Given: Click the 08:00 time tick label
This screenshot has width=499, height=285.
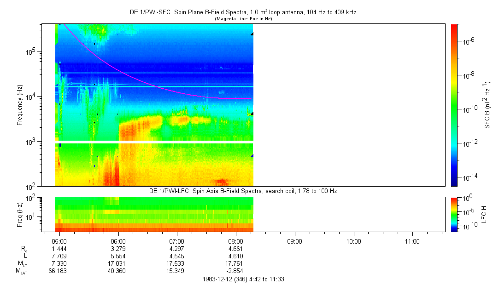Looking at the screenshot, I should click(x=236, y=241).
